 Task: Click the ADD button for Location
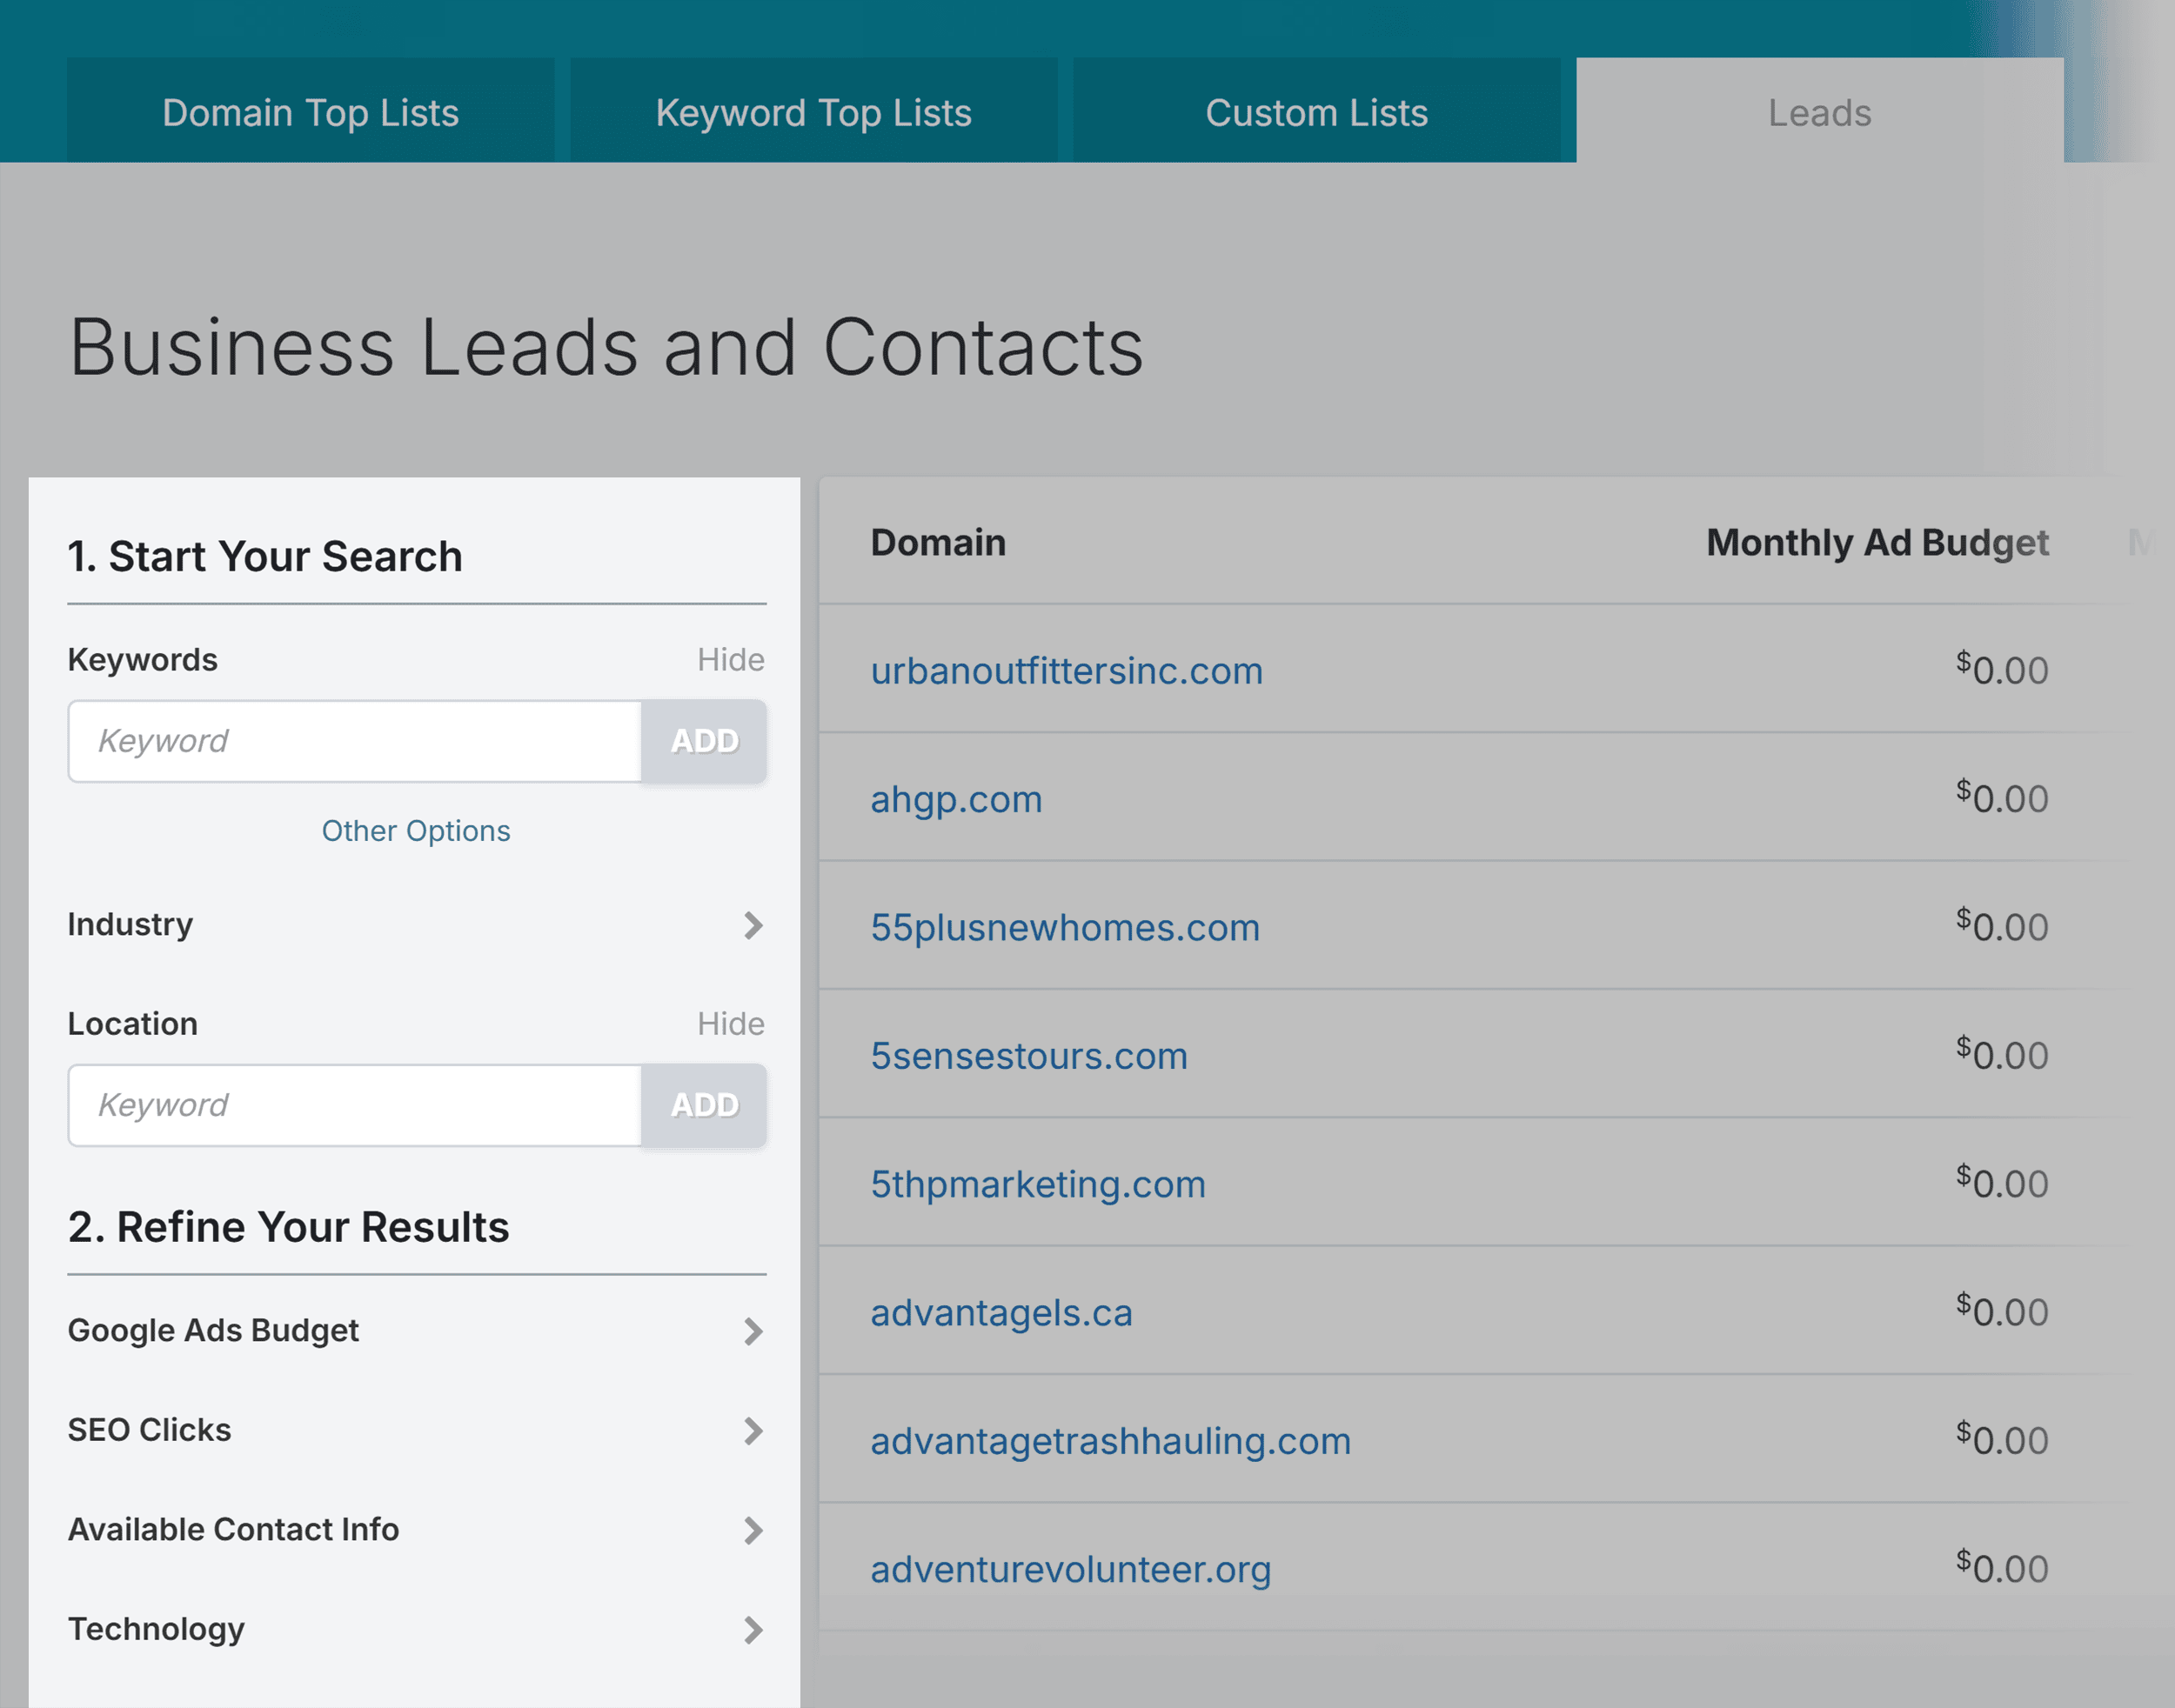pos(705,1104)
